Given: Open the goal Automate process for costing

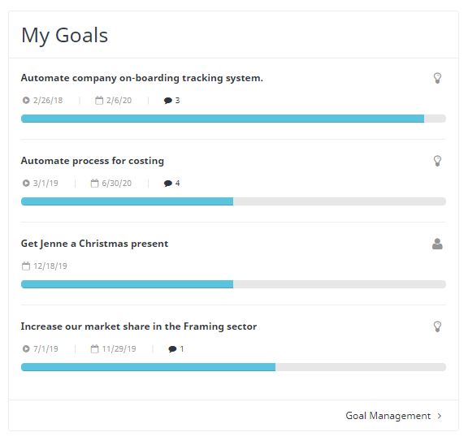Looking at the screenshot, I should pos(93,161).
